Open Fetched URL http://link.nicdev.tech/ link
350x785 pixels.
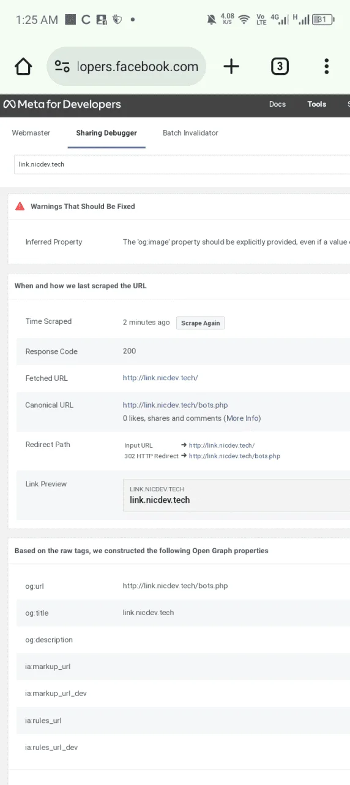160,378
